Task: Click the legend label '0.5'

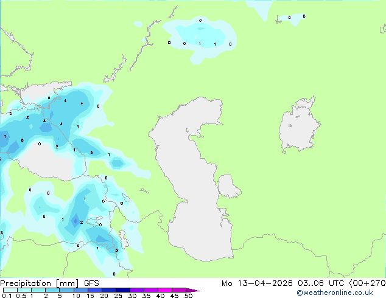Action: (x=21, y=296)
